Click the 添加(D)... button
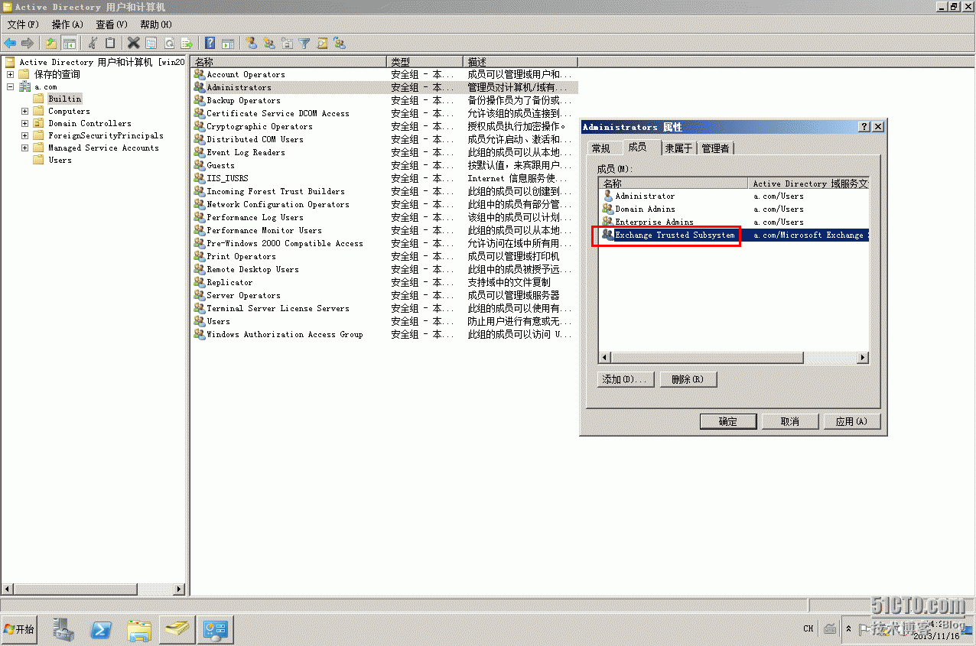 (626, 379)
